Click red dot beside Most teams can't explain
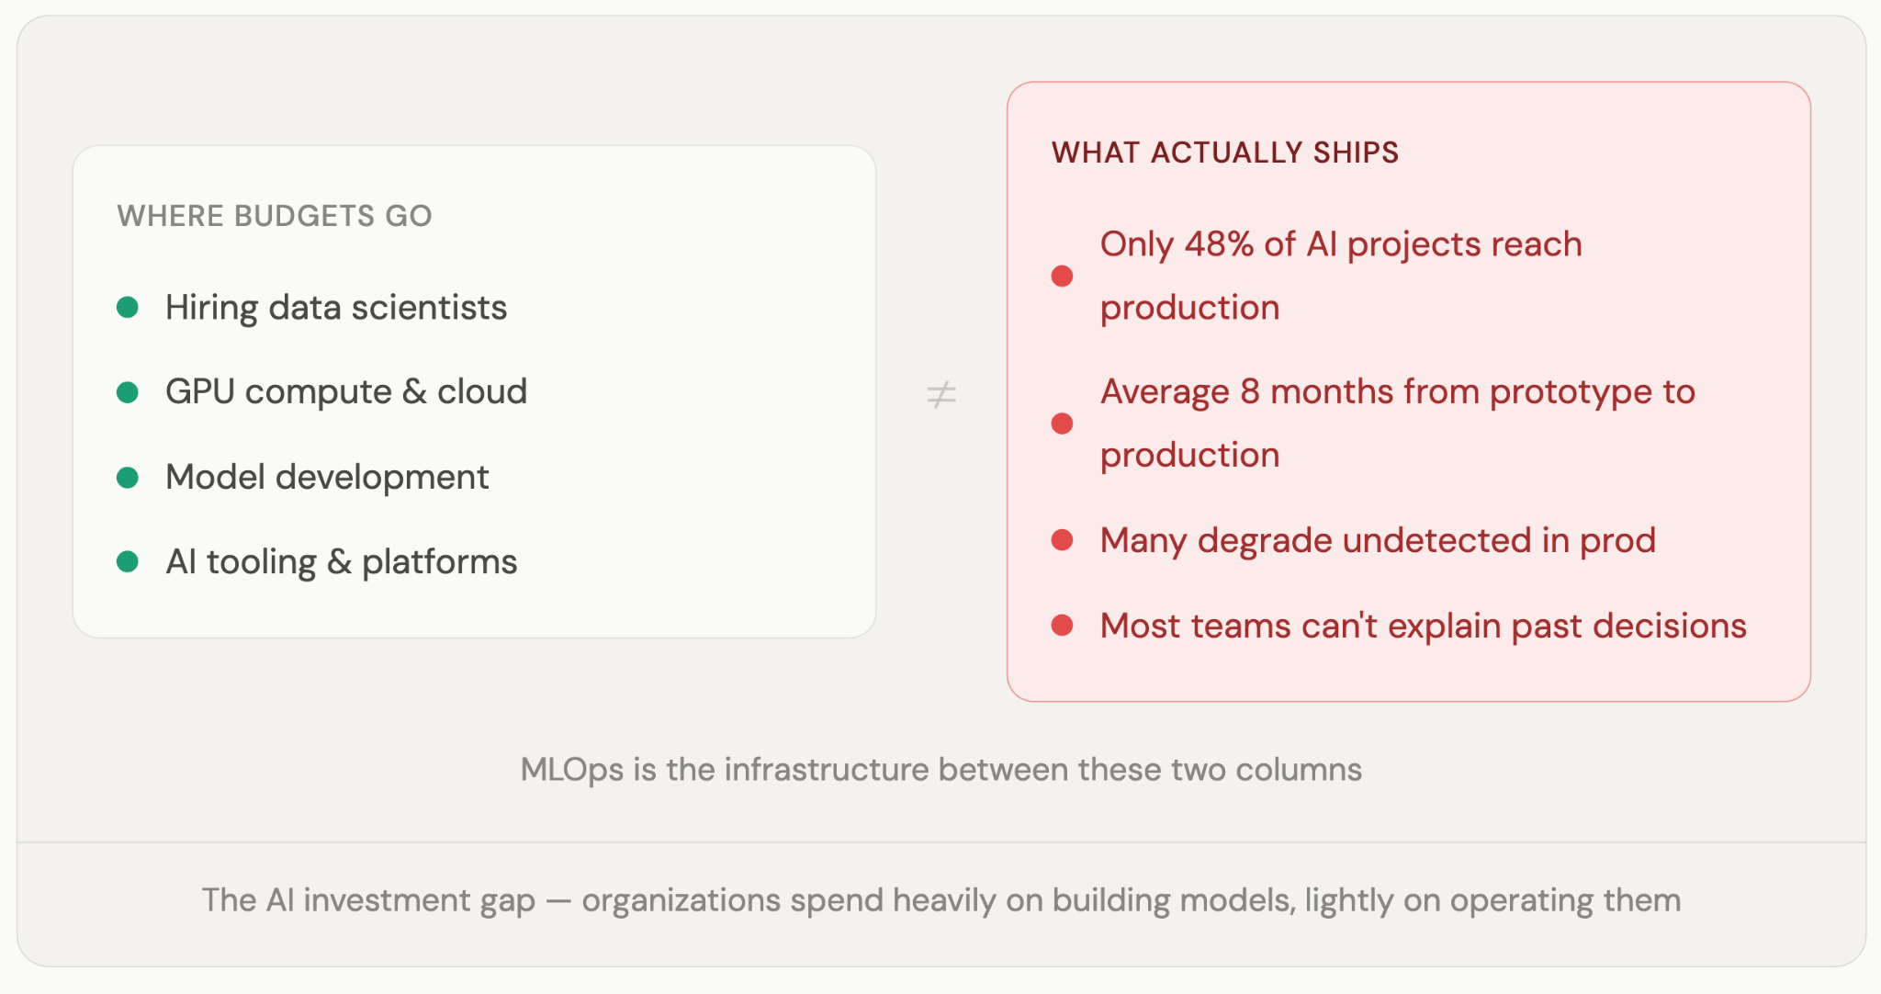The height and width of the screenshot is (994, 1881). pyautogui.click(x=1062, y=626)
